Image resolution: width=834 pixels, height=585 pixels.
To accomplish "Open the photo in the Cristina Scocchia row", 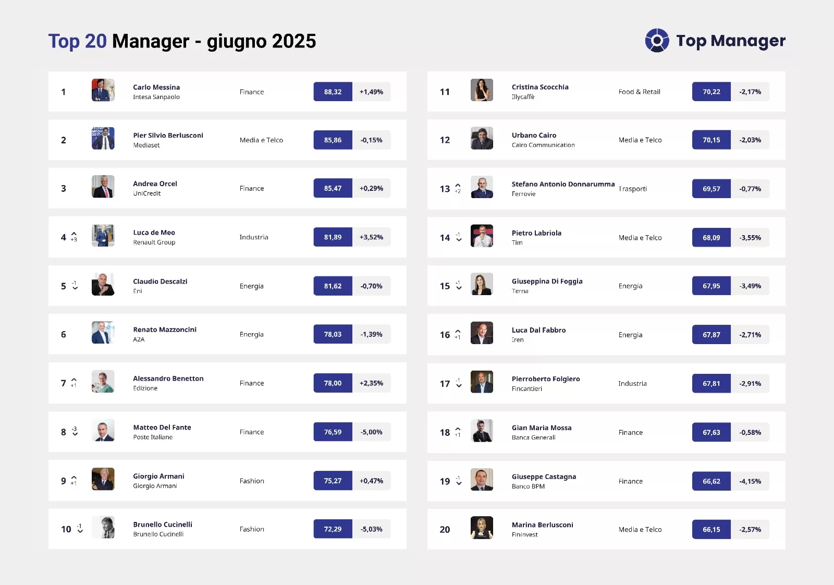I will [482, 90].
